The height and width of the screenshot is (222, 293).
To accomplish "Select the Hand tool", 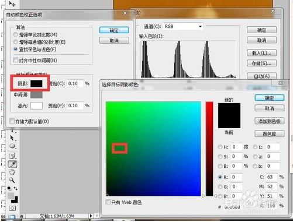I will pos(12,172).
